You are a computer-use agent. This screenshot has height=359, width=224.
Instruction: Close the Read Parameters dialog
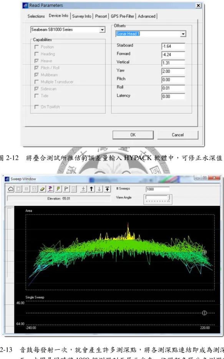click(x=198, y=5)
